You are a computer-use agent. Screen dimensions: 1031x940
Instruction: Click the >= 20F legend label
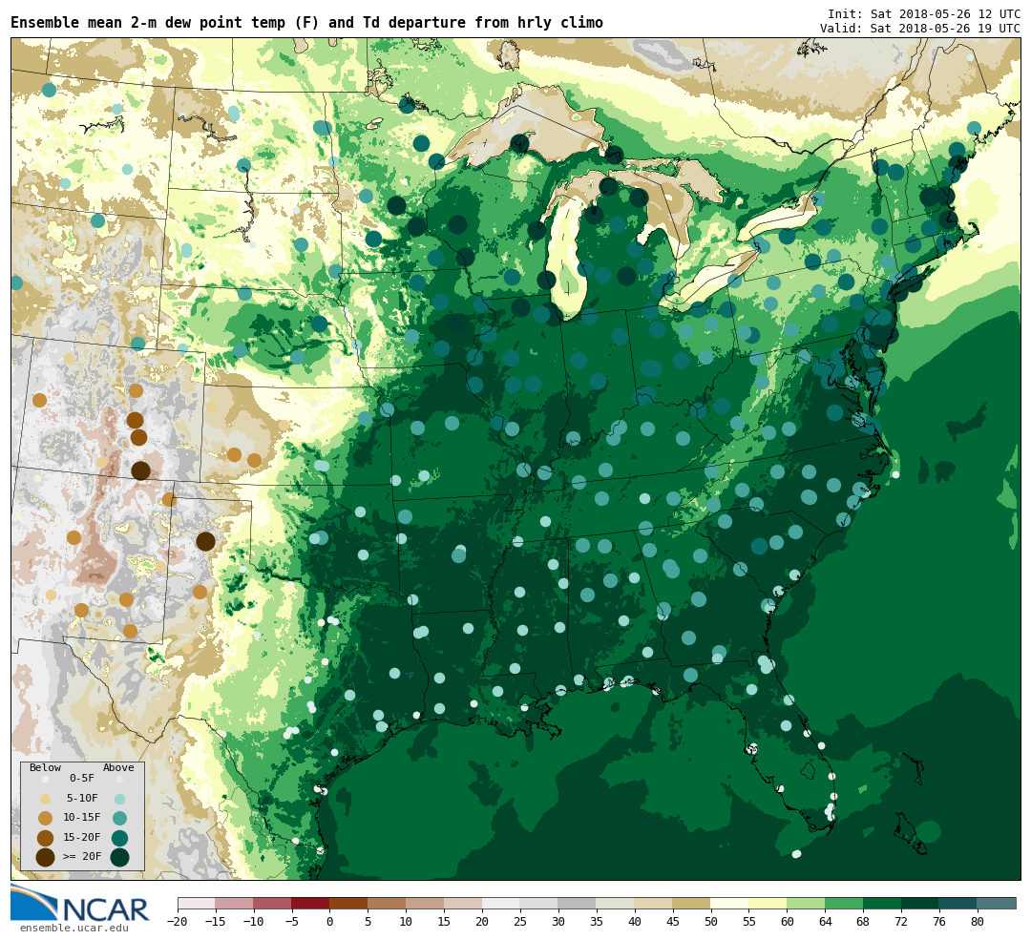coord(81,857)
